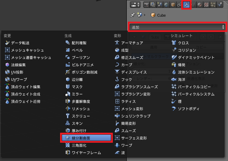Viewport: 228px width, 161px height.
Task: Select UV投影 modifier
Action: [x=14, y=72]
